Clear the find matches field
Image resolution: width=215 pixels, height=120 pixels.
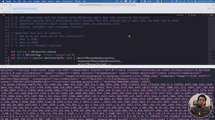(x=182, y=15)
